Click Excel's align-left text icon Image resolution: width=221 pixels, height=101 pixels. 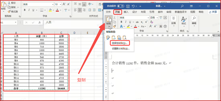point(76,10)
